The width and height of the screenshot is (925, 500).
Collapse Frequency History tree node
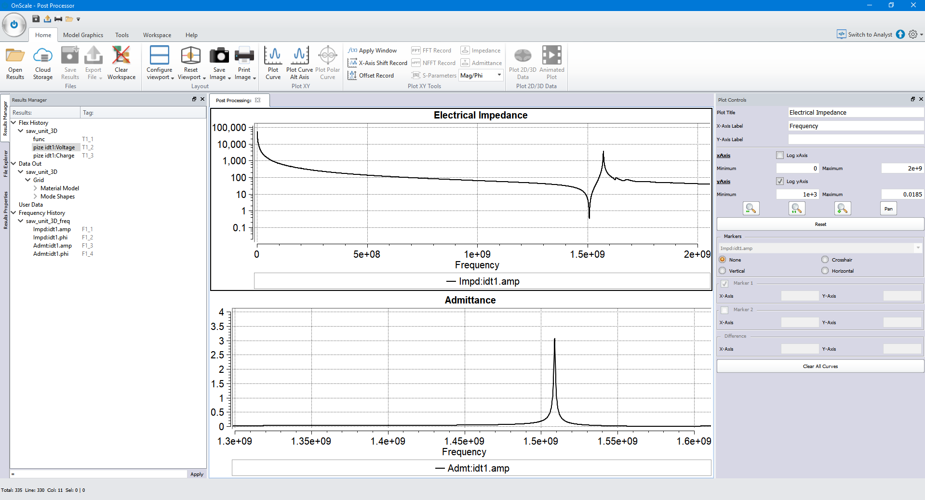[13, 212]
